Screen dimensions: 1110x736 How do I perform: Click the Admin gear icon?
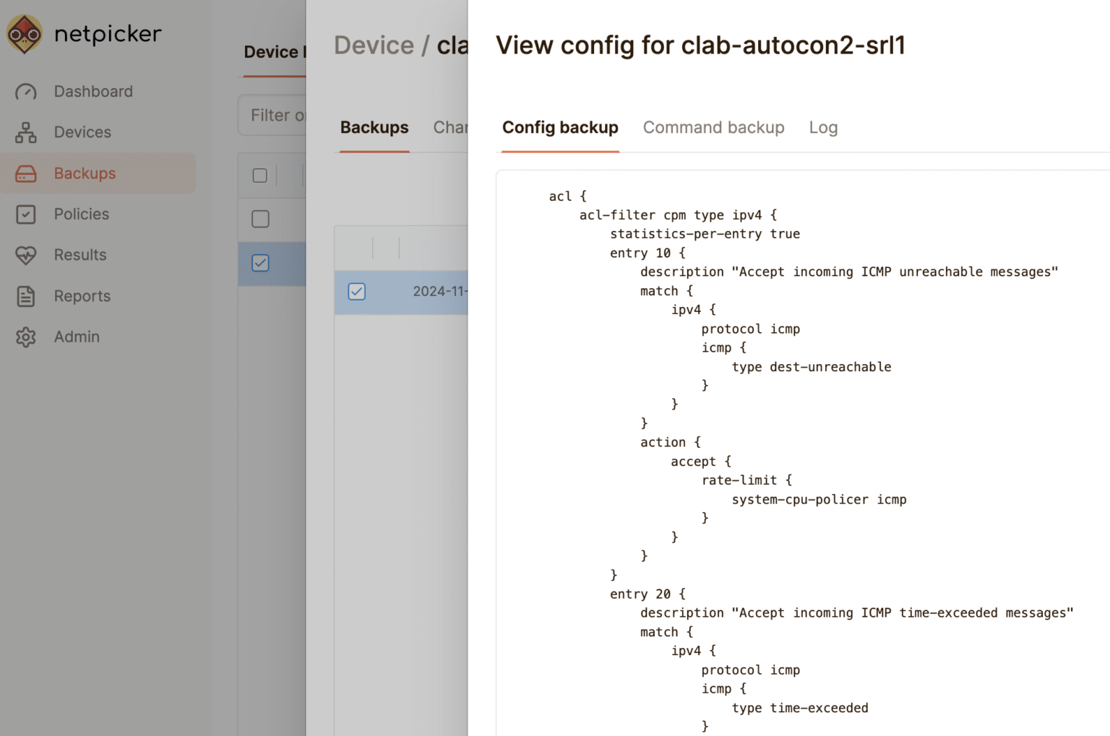pyautogui.click(x=27, y=337)
